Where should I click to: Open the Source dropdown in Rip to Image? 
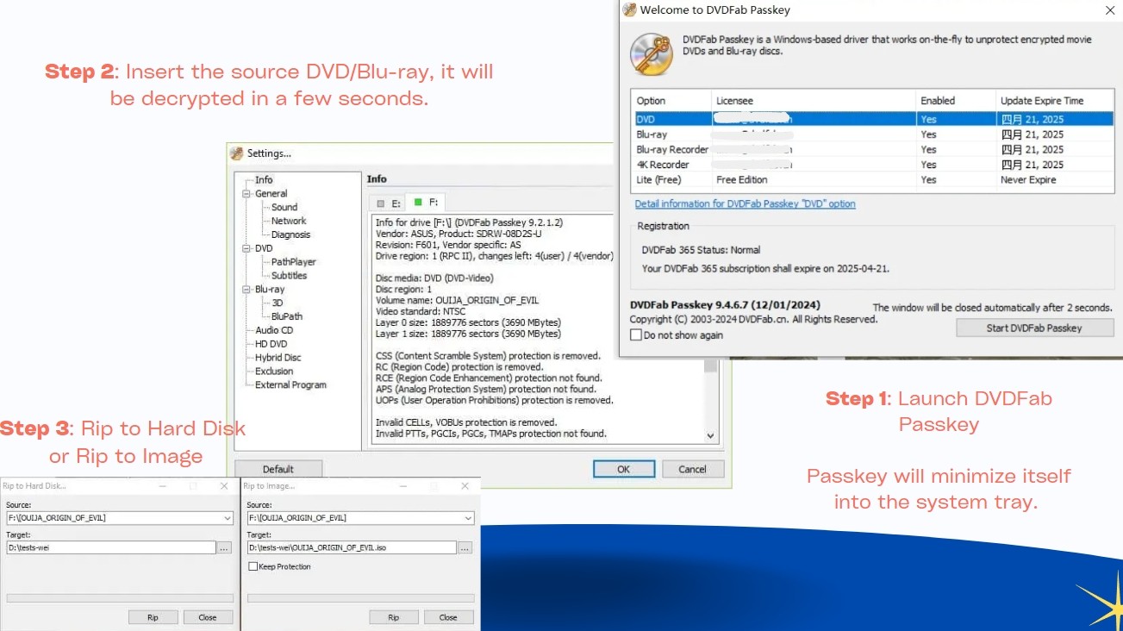(x=467, y=518)
